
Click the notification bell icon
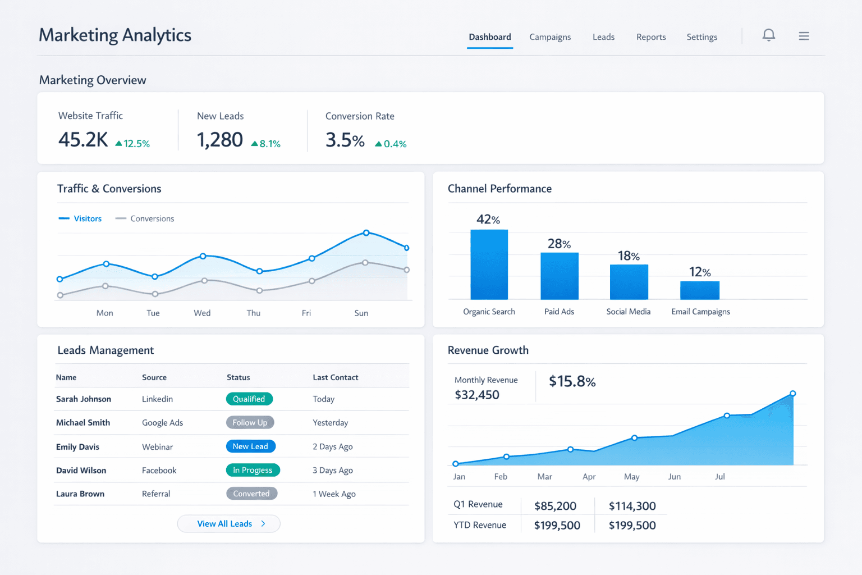tap(768, 35)
